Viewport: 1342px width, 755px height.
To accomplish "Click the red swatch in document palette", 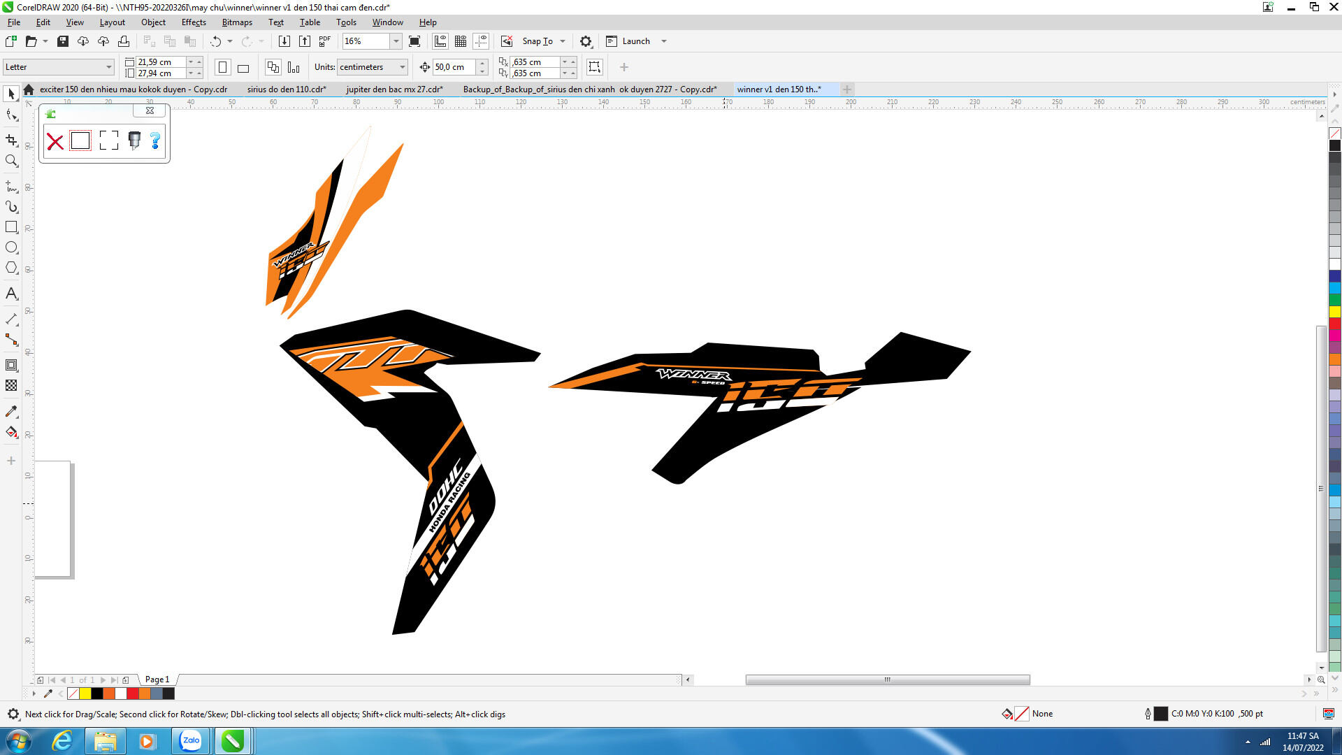I will (133, 693).
